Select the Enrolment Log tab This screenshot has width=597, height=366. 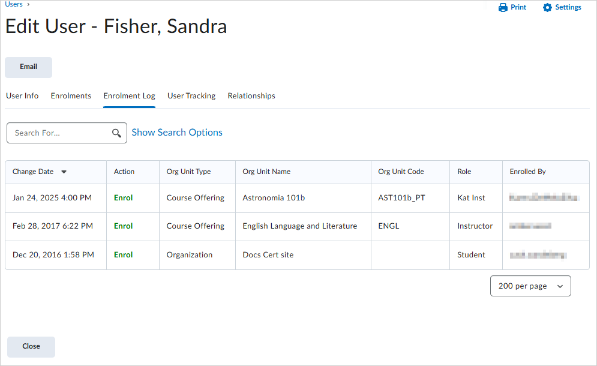pyautogui.click(x=129, y=95)
